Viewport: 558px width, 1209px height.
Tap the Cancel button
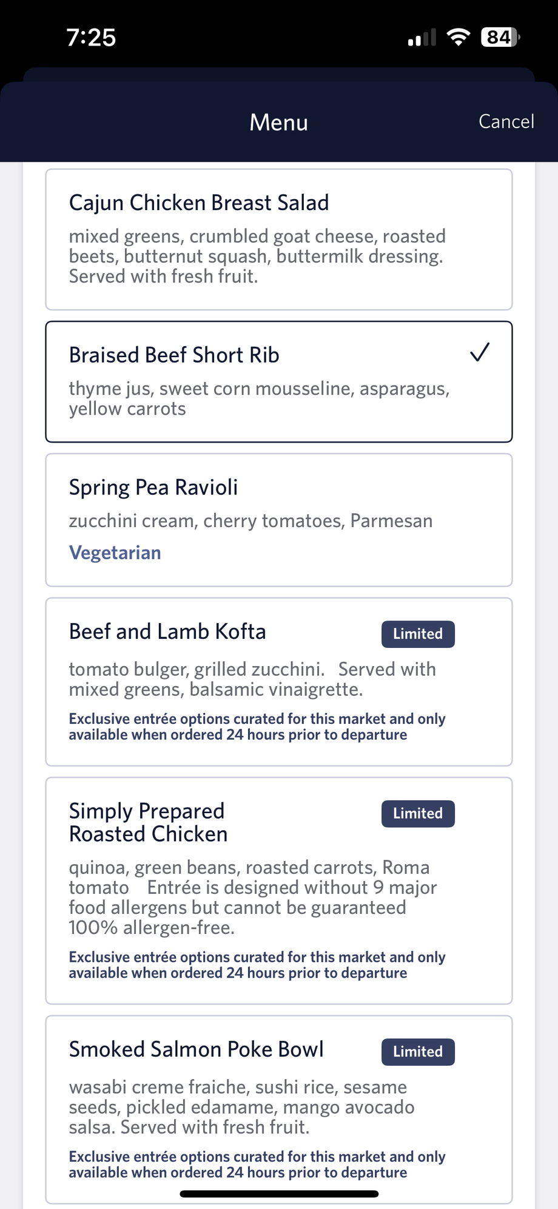pos(506,121)
